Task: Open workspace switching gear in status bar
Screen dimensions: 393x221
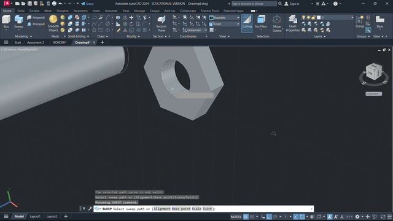Action: [357, 217]
